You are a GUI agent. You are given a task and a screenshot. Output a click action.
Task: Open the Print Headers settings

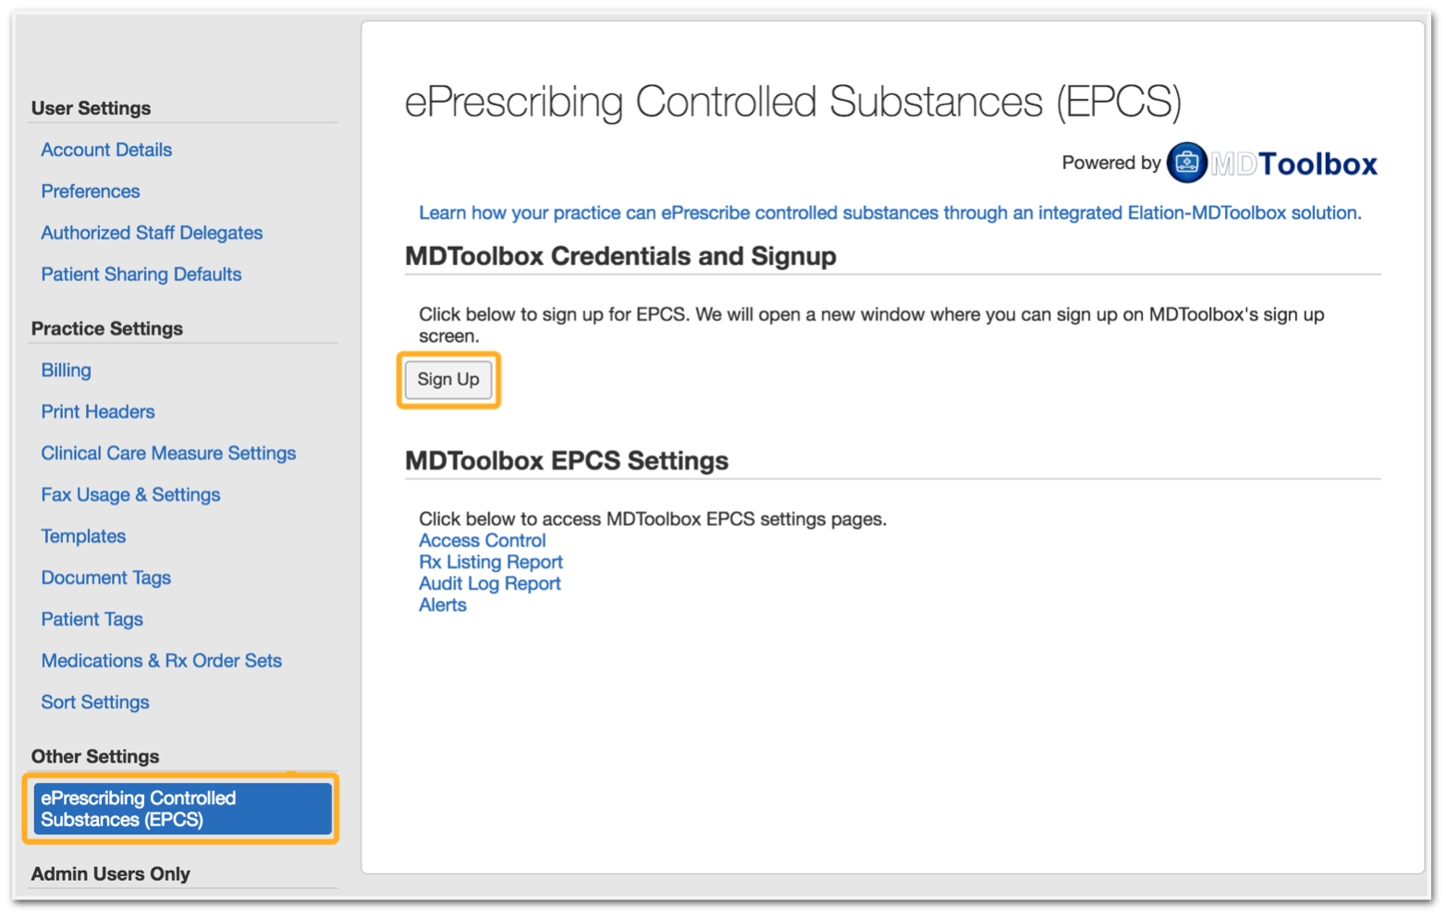click(x=97, y=411)
